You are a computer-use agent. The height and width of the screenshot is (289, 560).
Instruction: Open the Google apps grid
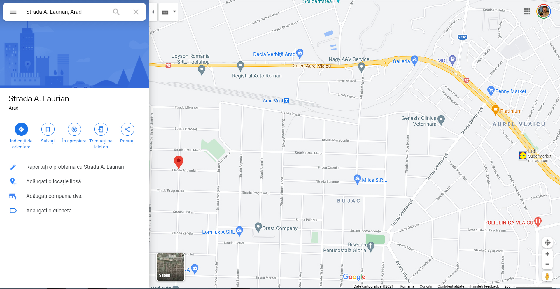(x=527, y=11)
